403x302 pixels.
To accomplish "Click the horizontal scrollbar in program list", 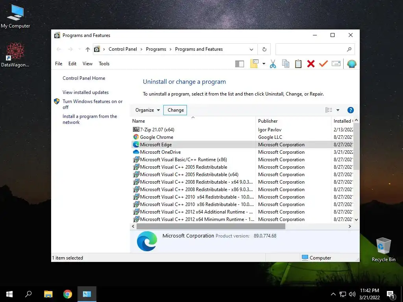I will pyautogui.click(x=211, y=226).
